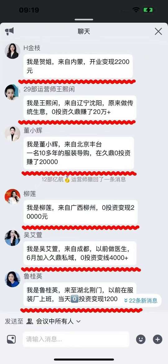This screenshot has height=364, width=168.
Task: Tap the sender name 29部运营师王熙闲
Action: pos(49,89)
